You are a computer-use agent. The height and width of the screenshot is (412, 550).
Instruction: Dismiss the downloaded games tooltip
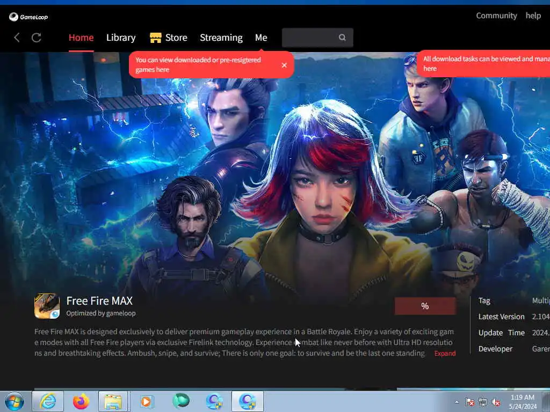point(284,65)
